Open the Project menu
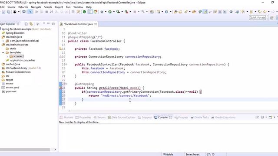The width and height of the screenshot is (278, 156). [x=59, y=7]
